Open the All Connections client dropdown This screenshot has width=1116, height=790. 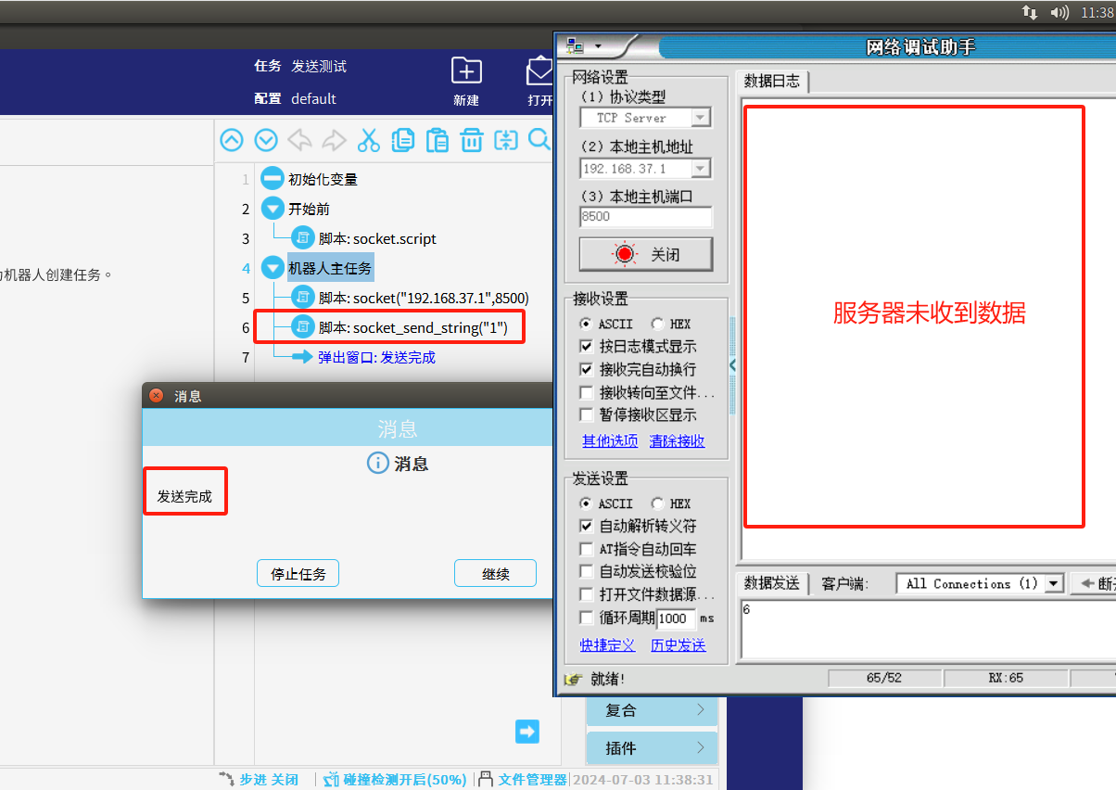(x=1053, y=584)
